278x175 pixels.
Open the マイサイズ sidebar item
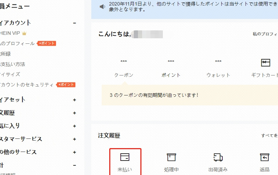pyautogui.click(x=10, y=74)
